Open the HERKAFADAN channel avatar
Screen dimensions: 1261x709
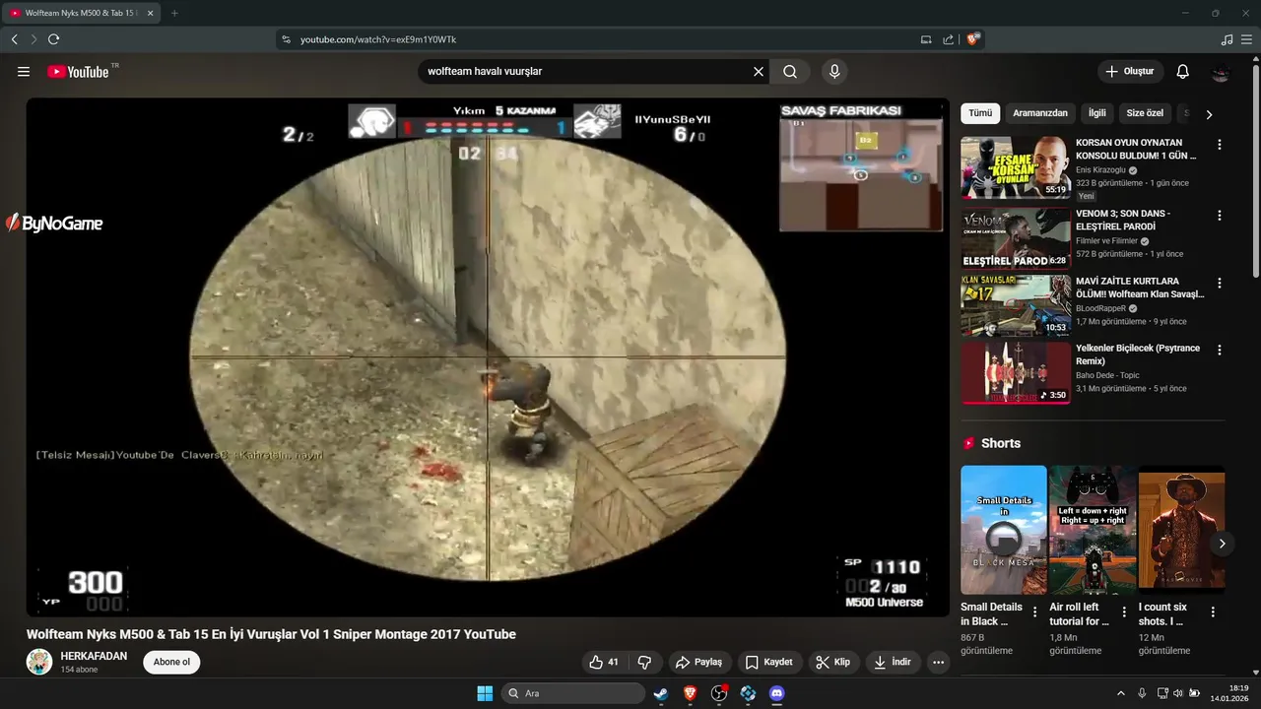point(39,662)
